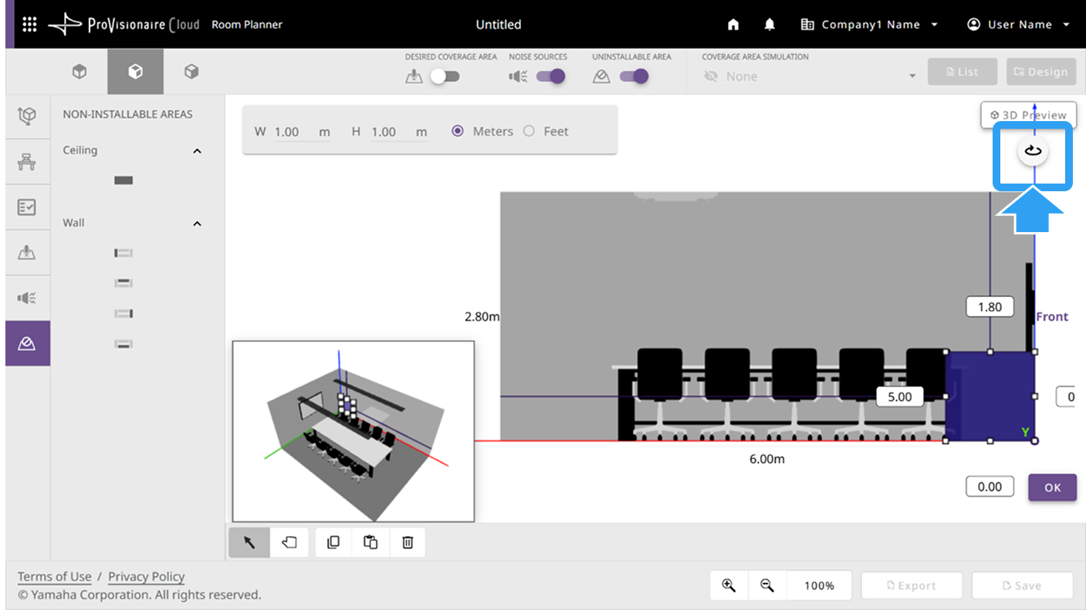The height and width of the screenshot is (610, 1086).
Task: Select the arrow pointer tool
Action: tap(249, 542)
